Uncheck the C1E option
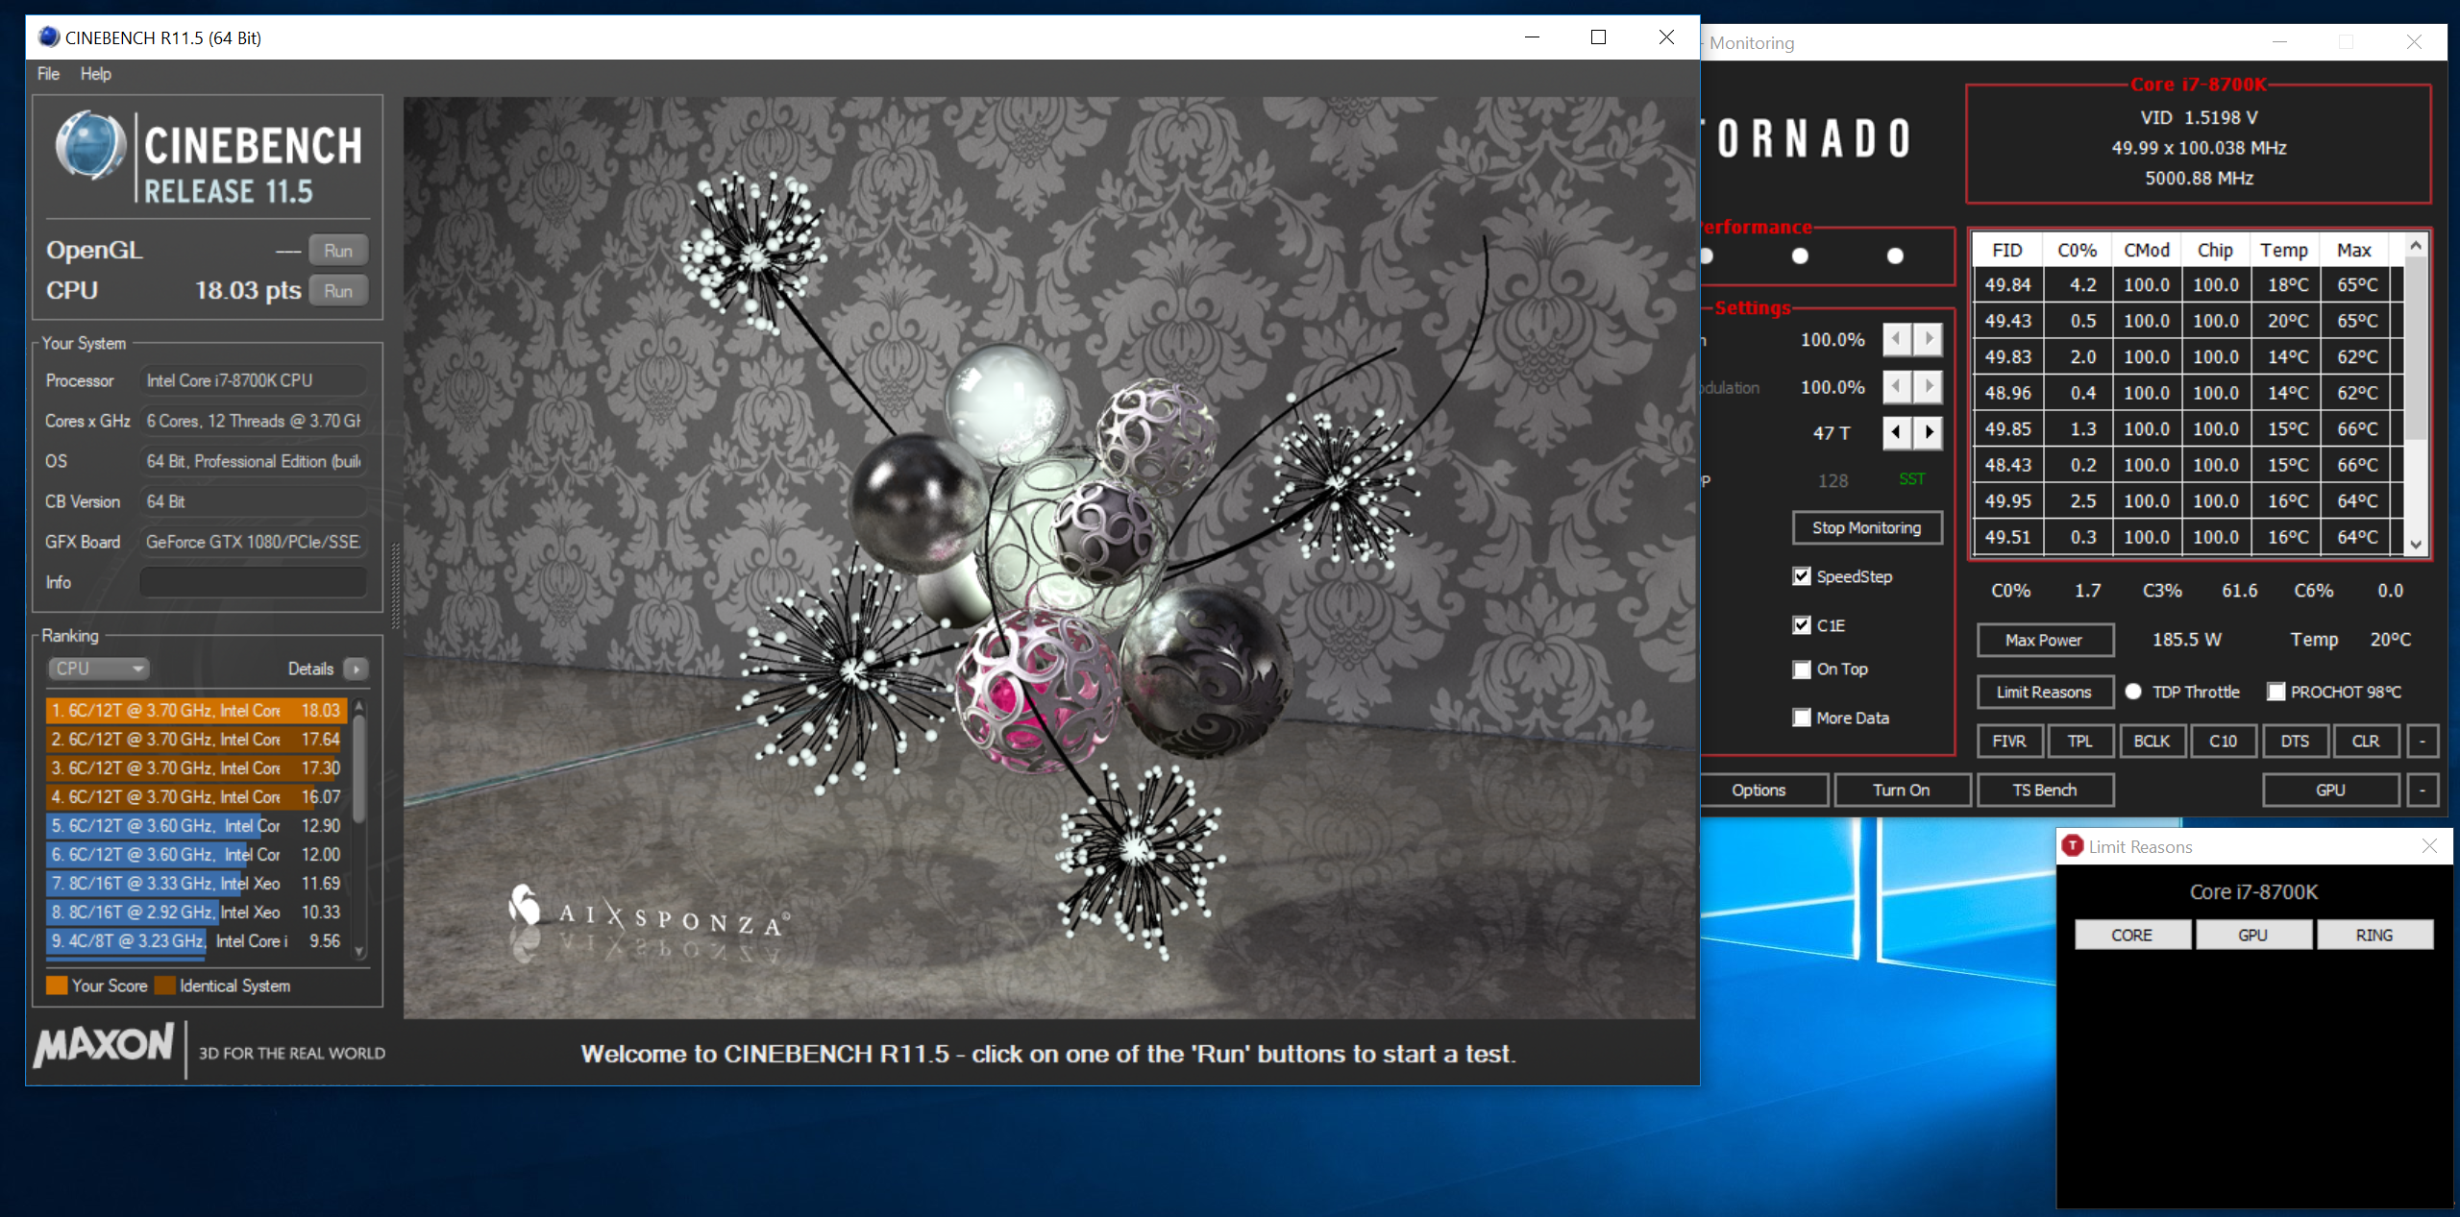The image size is (2460, 1217). click(x=1802, y=625)
